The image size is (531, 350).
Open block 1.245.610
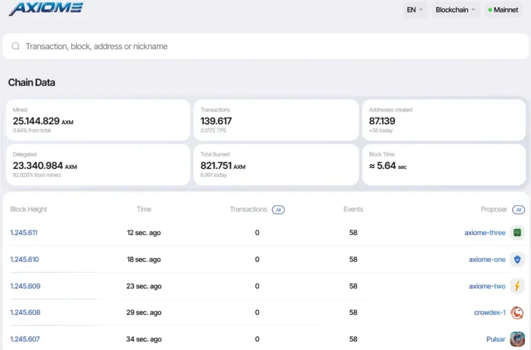tap(24, 259)
